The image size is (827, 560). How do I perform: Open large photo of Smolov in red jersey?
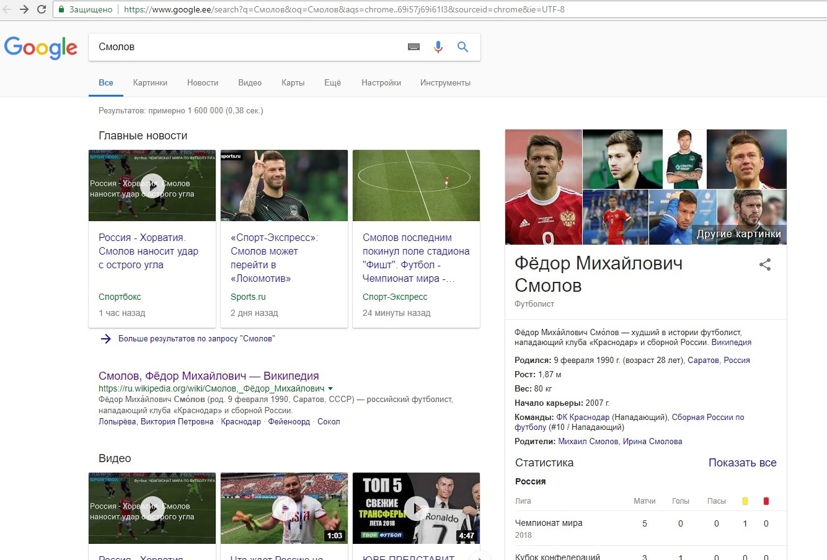pyautogui.click(x=544, y=187)
